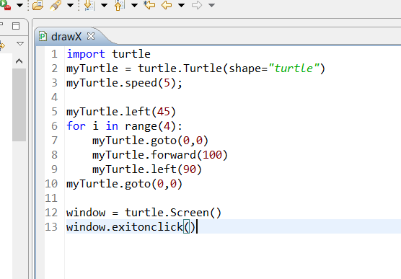This screenshot has height=279, width=401.
Task: Click the line 'for i in range(4):'
Action: coord(124,126)
